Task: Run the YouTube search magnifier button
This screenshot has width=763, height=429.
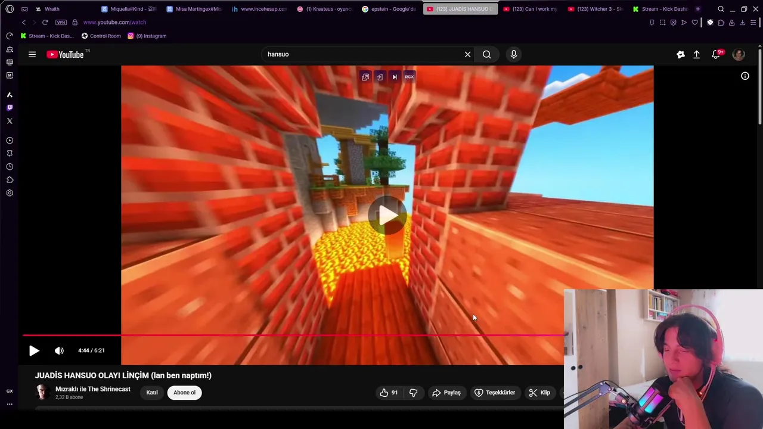Action: point(487,54)
